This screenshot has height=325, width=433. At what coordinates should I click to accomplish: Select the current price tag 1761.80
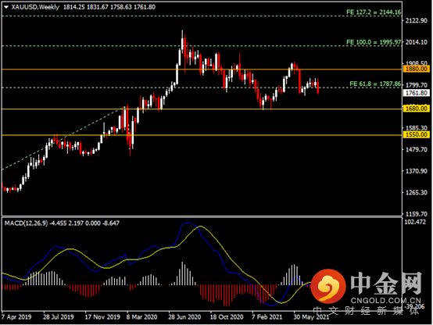pyautogui.click(x=417, y=93)
